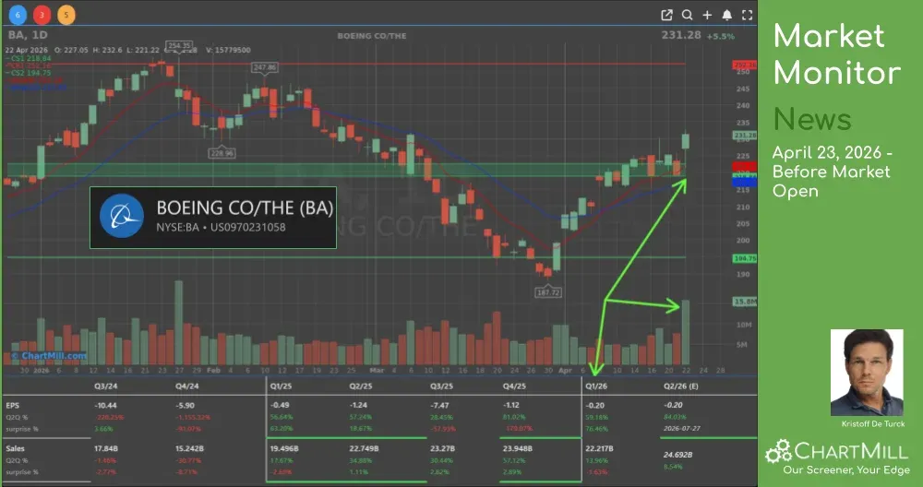Click the CS2 194.75 legend entry
The image size is (923, 487).
29,73
